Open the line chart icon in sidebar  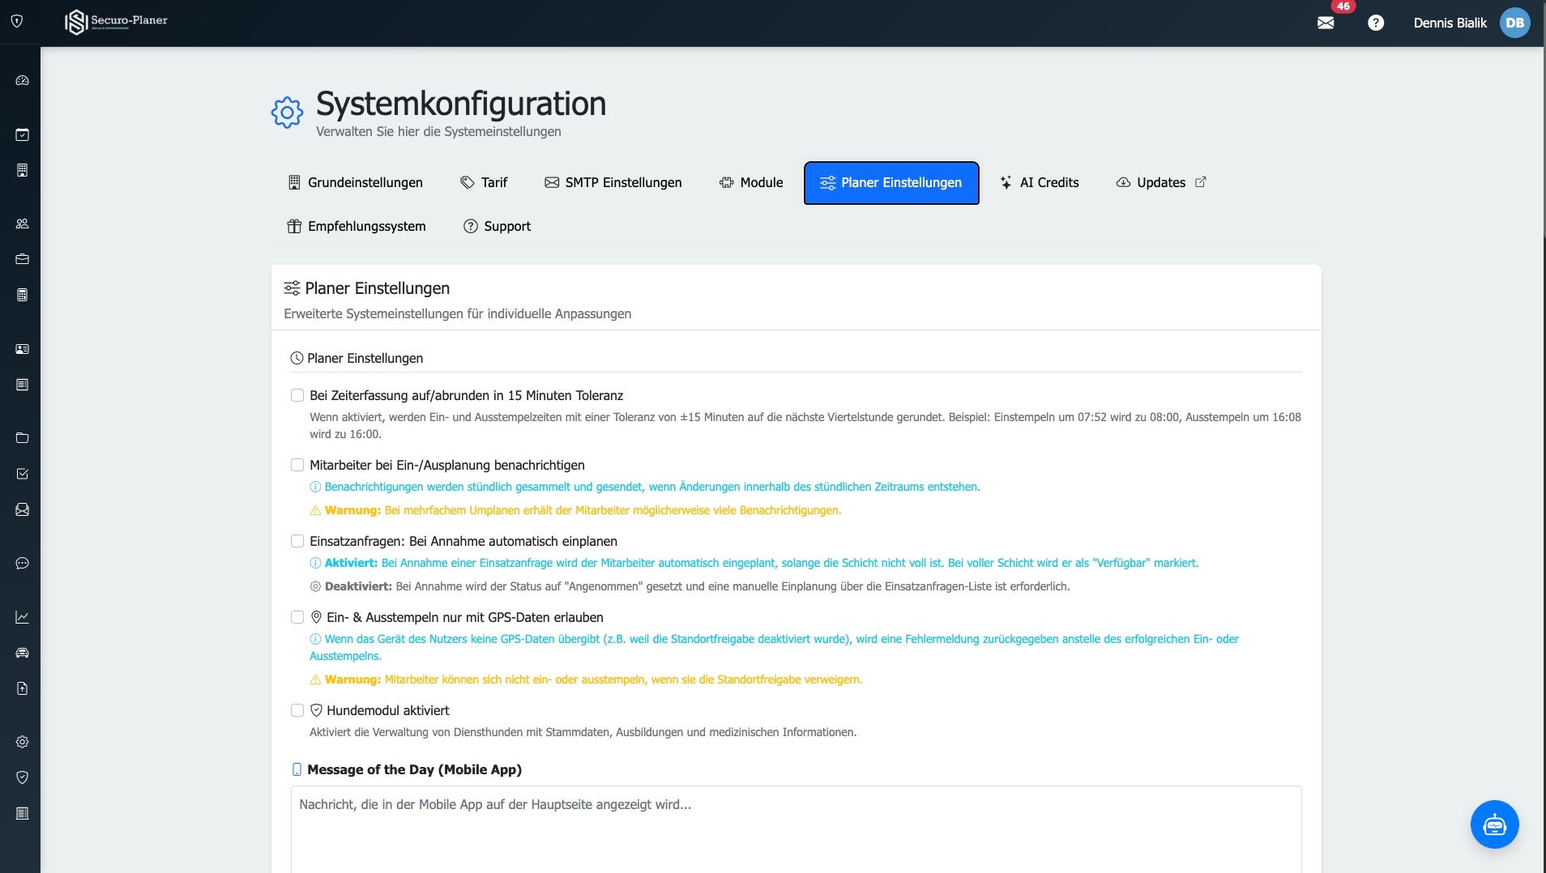tap(22, 617)
